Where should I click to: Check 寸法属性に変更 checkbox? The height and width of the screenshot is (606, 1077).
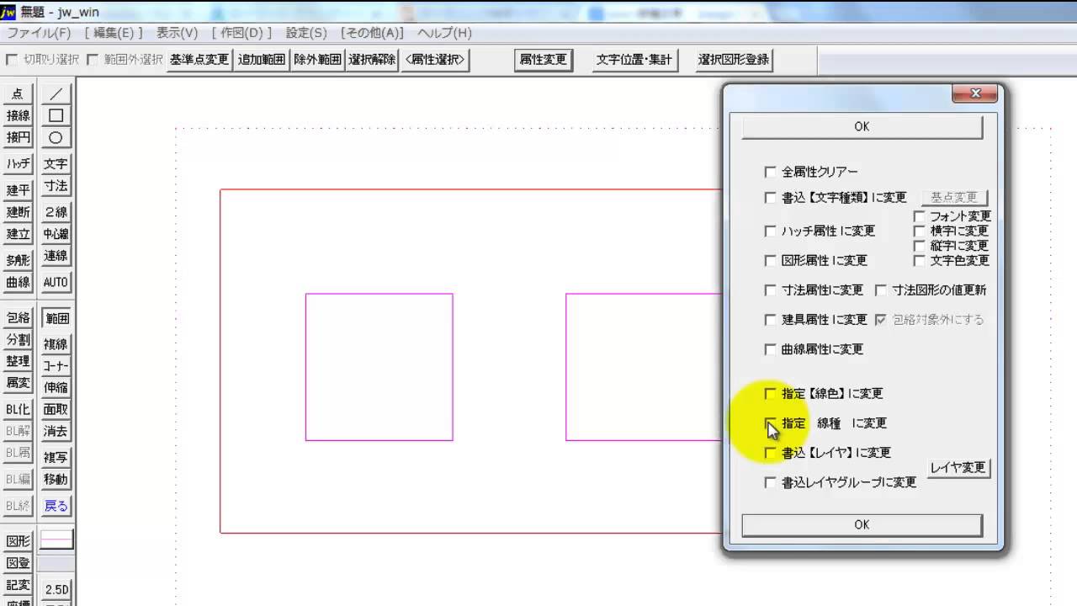(770, 290)
